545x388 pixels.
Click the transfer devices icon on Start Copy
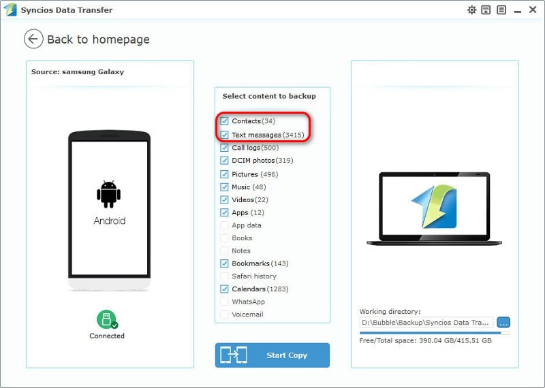click(x=234, y=355)
